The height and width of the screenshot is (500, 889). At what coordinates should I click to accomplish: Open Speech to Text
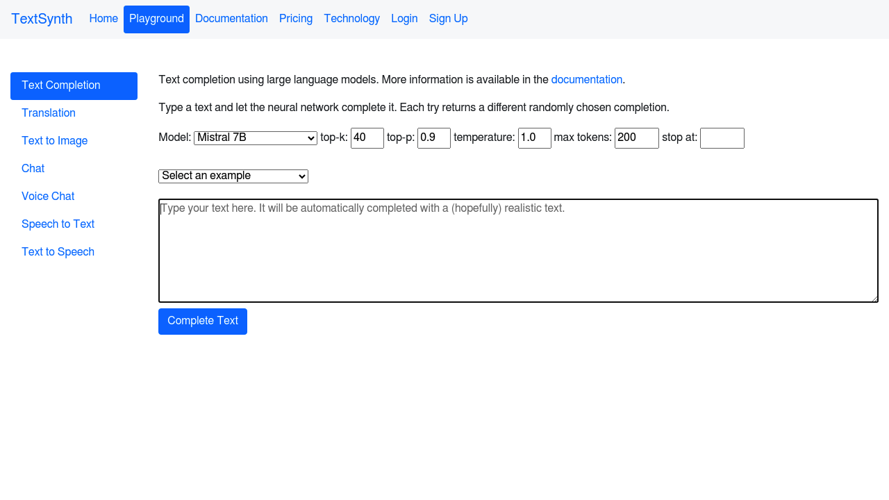(x=58, y=224)
